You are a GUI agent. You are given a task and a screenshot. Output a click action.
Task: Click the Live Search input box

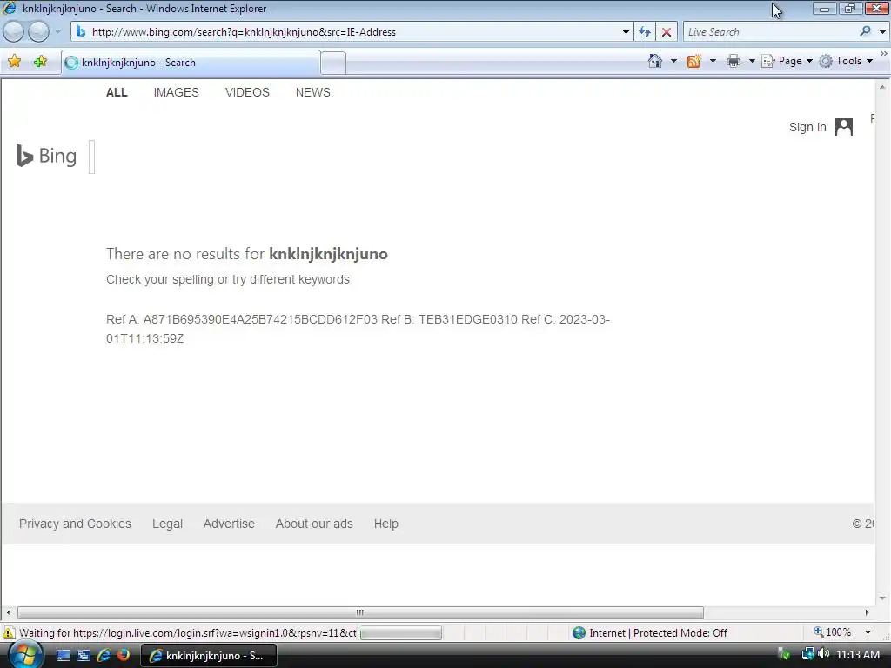tap(770, 32)
